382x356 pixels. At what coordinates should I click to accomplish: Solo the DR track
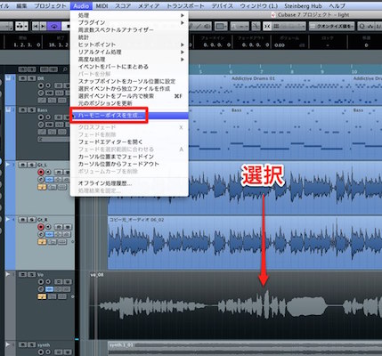tap(31, 78)
